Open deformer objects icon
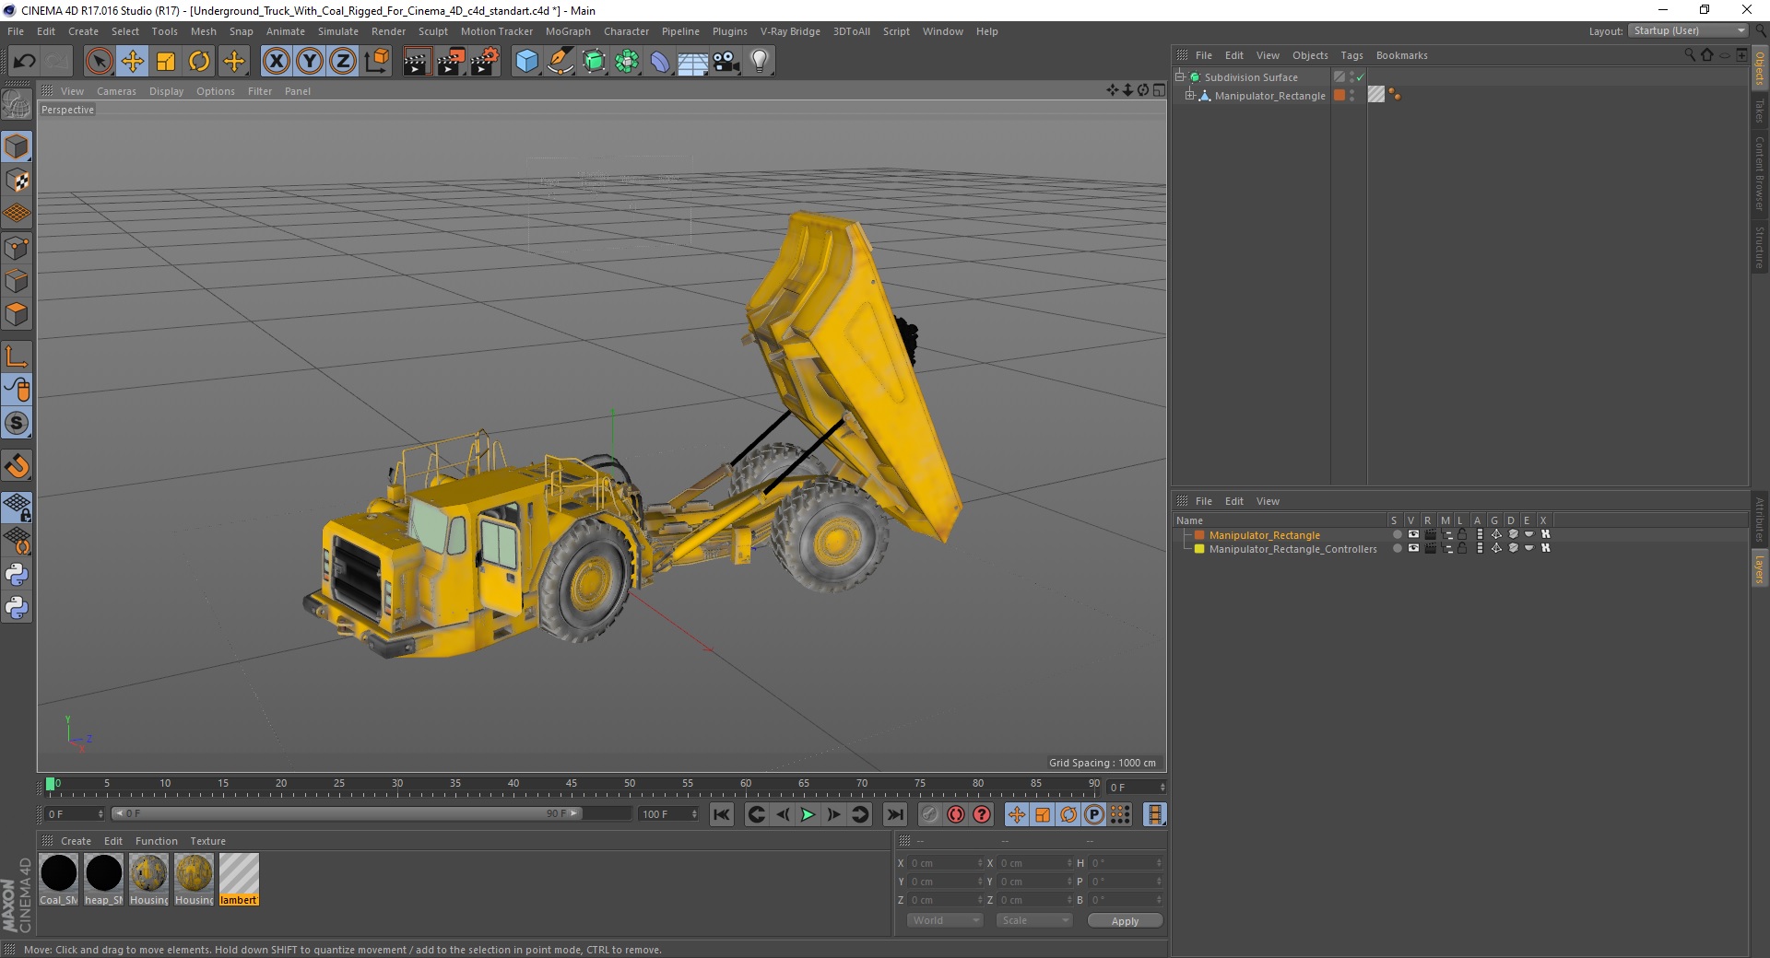The image size is (1770, 958). (x=660, y=62)
